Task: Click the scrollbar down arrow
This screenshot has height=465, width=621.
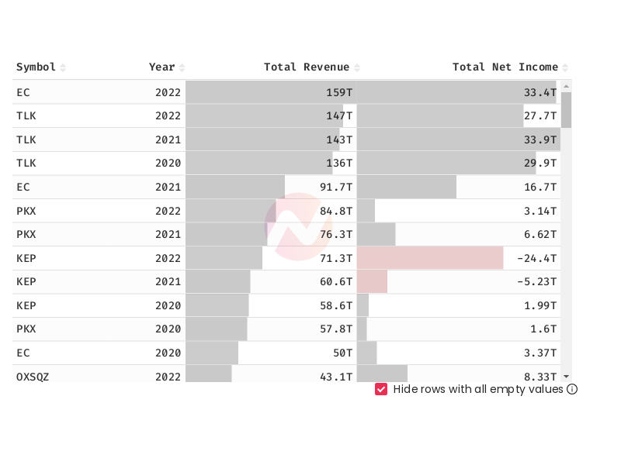Action: (x=567, y=377)
